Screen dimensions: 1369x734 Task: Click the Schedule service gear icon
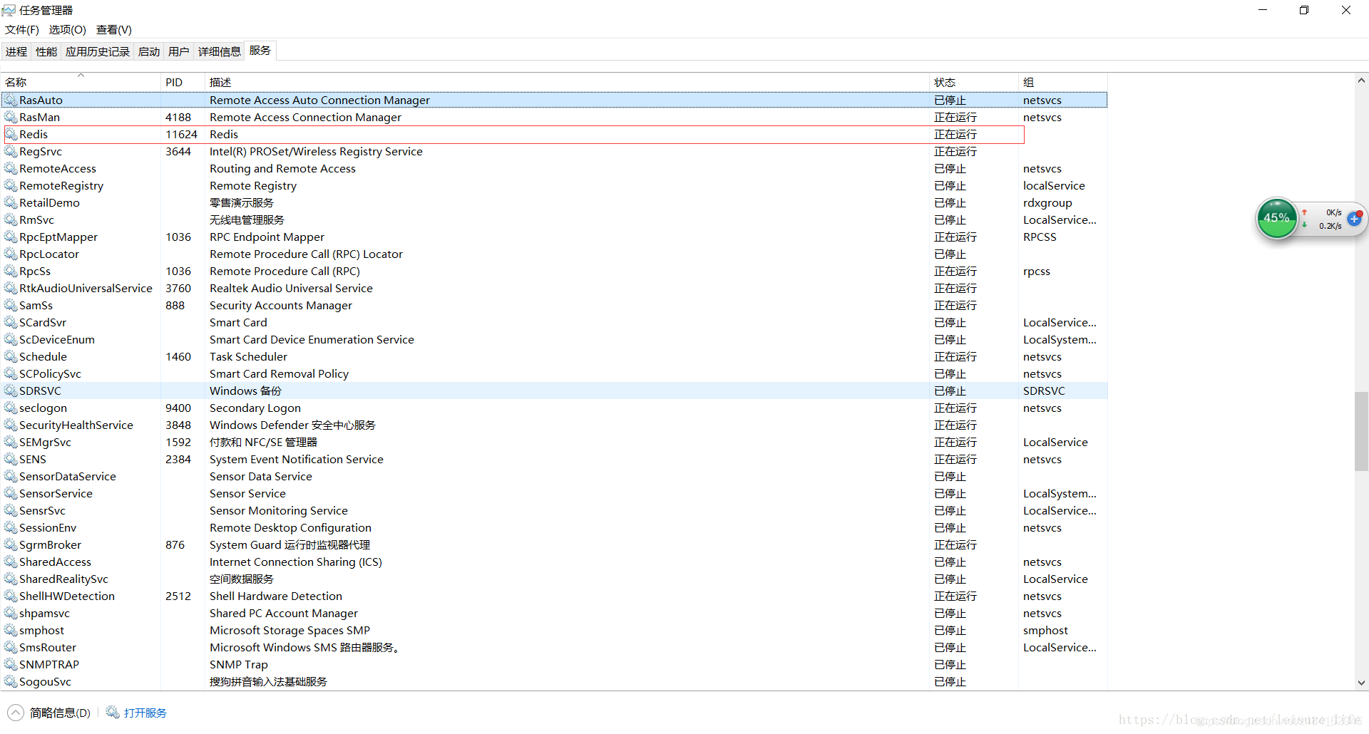[x=11, y=357]
